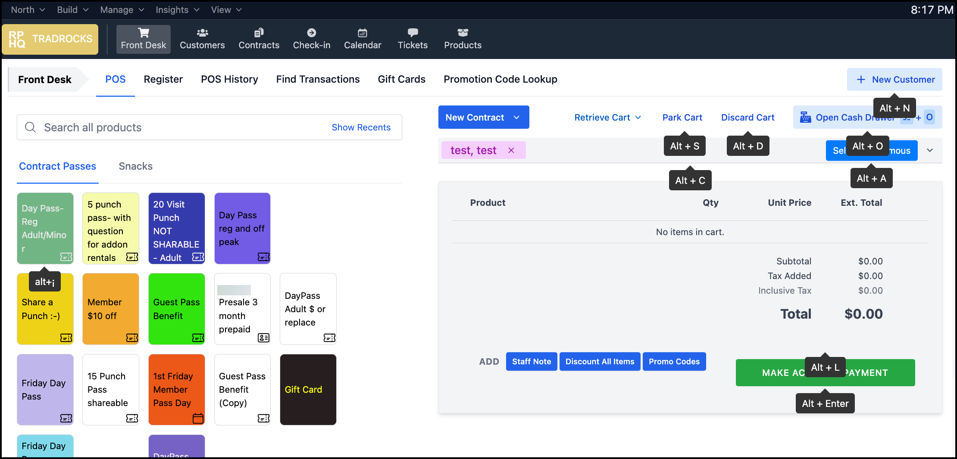Open the Calendar icon
This screenshot has height=459, width=957.
point(362,33)
